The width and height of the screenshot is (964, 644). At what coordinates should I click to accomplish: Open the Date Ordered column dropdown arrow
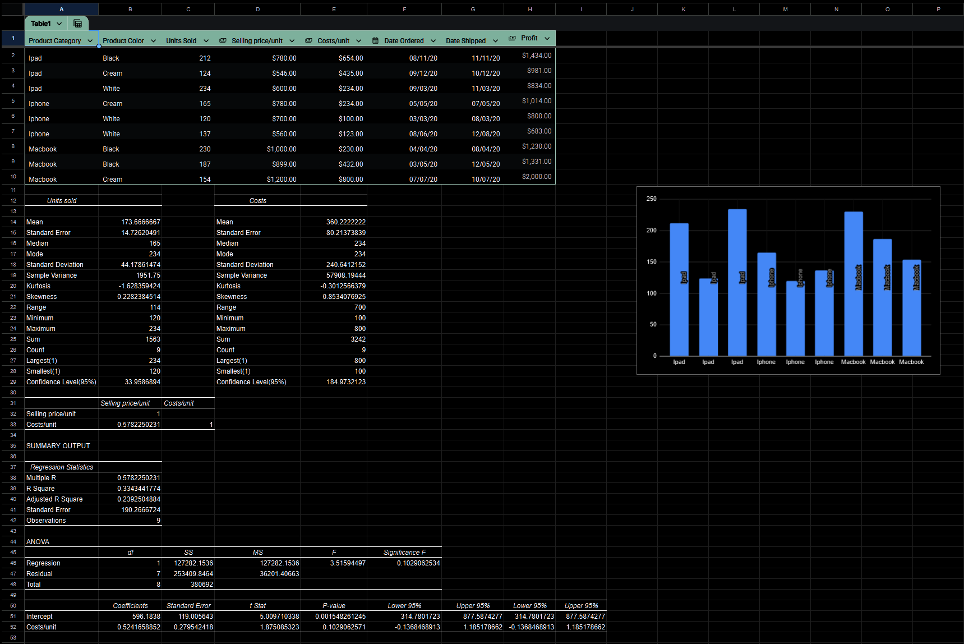coord(433,41)
